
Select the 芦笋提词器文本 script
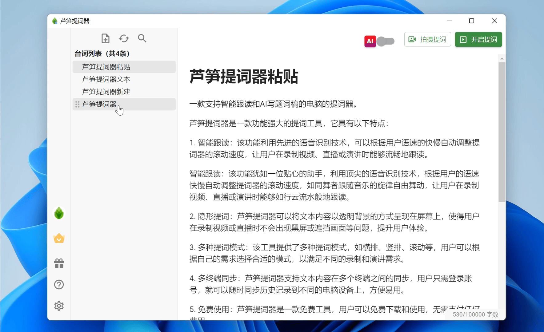coord(106,79)
